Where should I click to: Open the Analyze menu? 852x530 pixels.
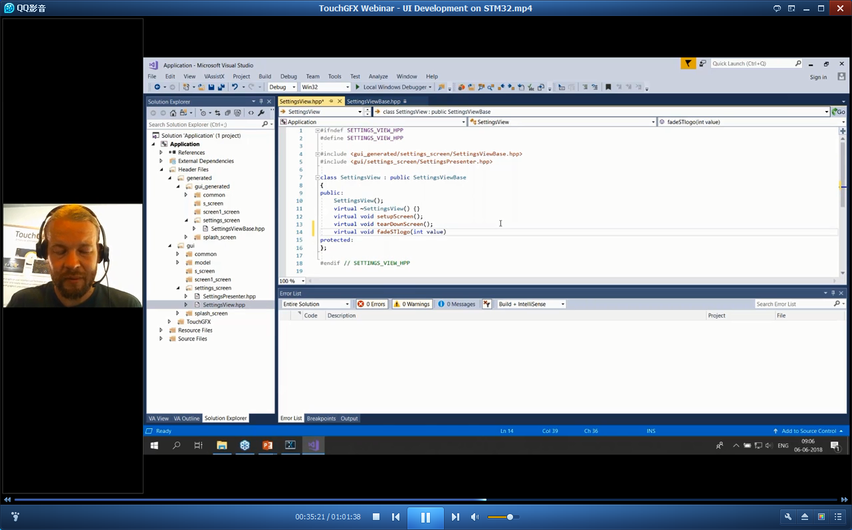[x=378, y=76]
